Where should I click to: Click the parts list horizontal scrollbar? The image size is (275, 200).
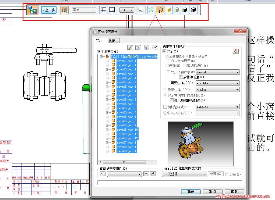(x=128, y=162)
